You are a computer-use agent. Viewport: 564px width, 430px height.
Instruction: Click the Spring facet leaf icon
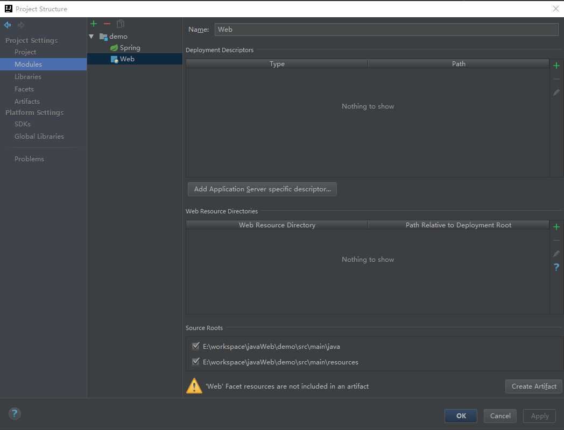coord(114,48)
